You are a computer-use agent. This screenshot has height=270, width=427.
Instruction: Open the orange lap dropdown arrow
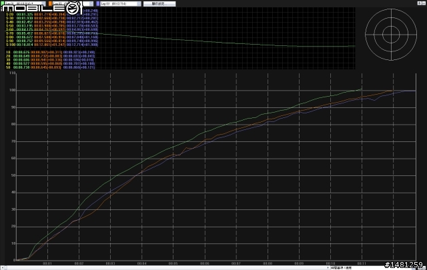91,4
